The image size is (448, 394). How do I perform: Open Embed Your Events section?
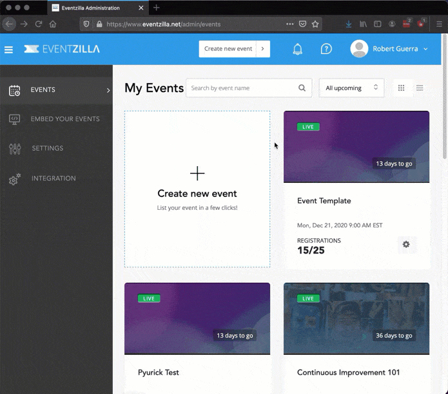point(65,119)
